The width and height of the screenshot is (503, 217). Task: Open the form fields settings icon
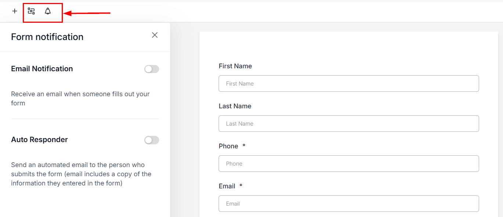(x=31, y=11)
